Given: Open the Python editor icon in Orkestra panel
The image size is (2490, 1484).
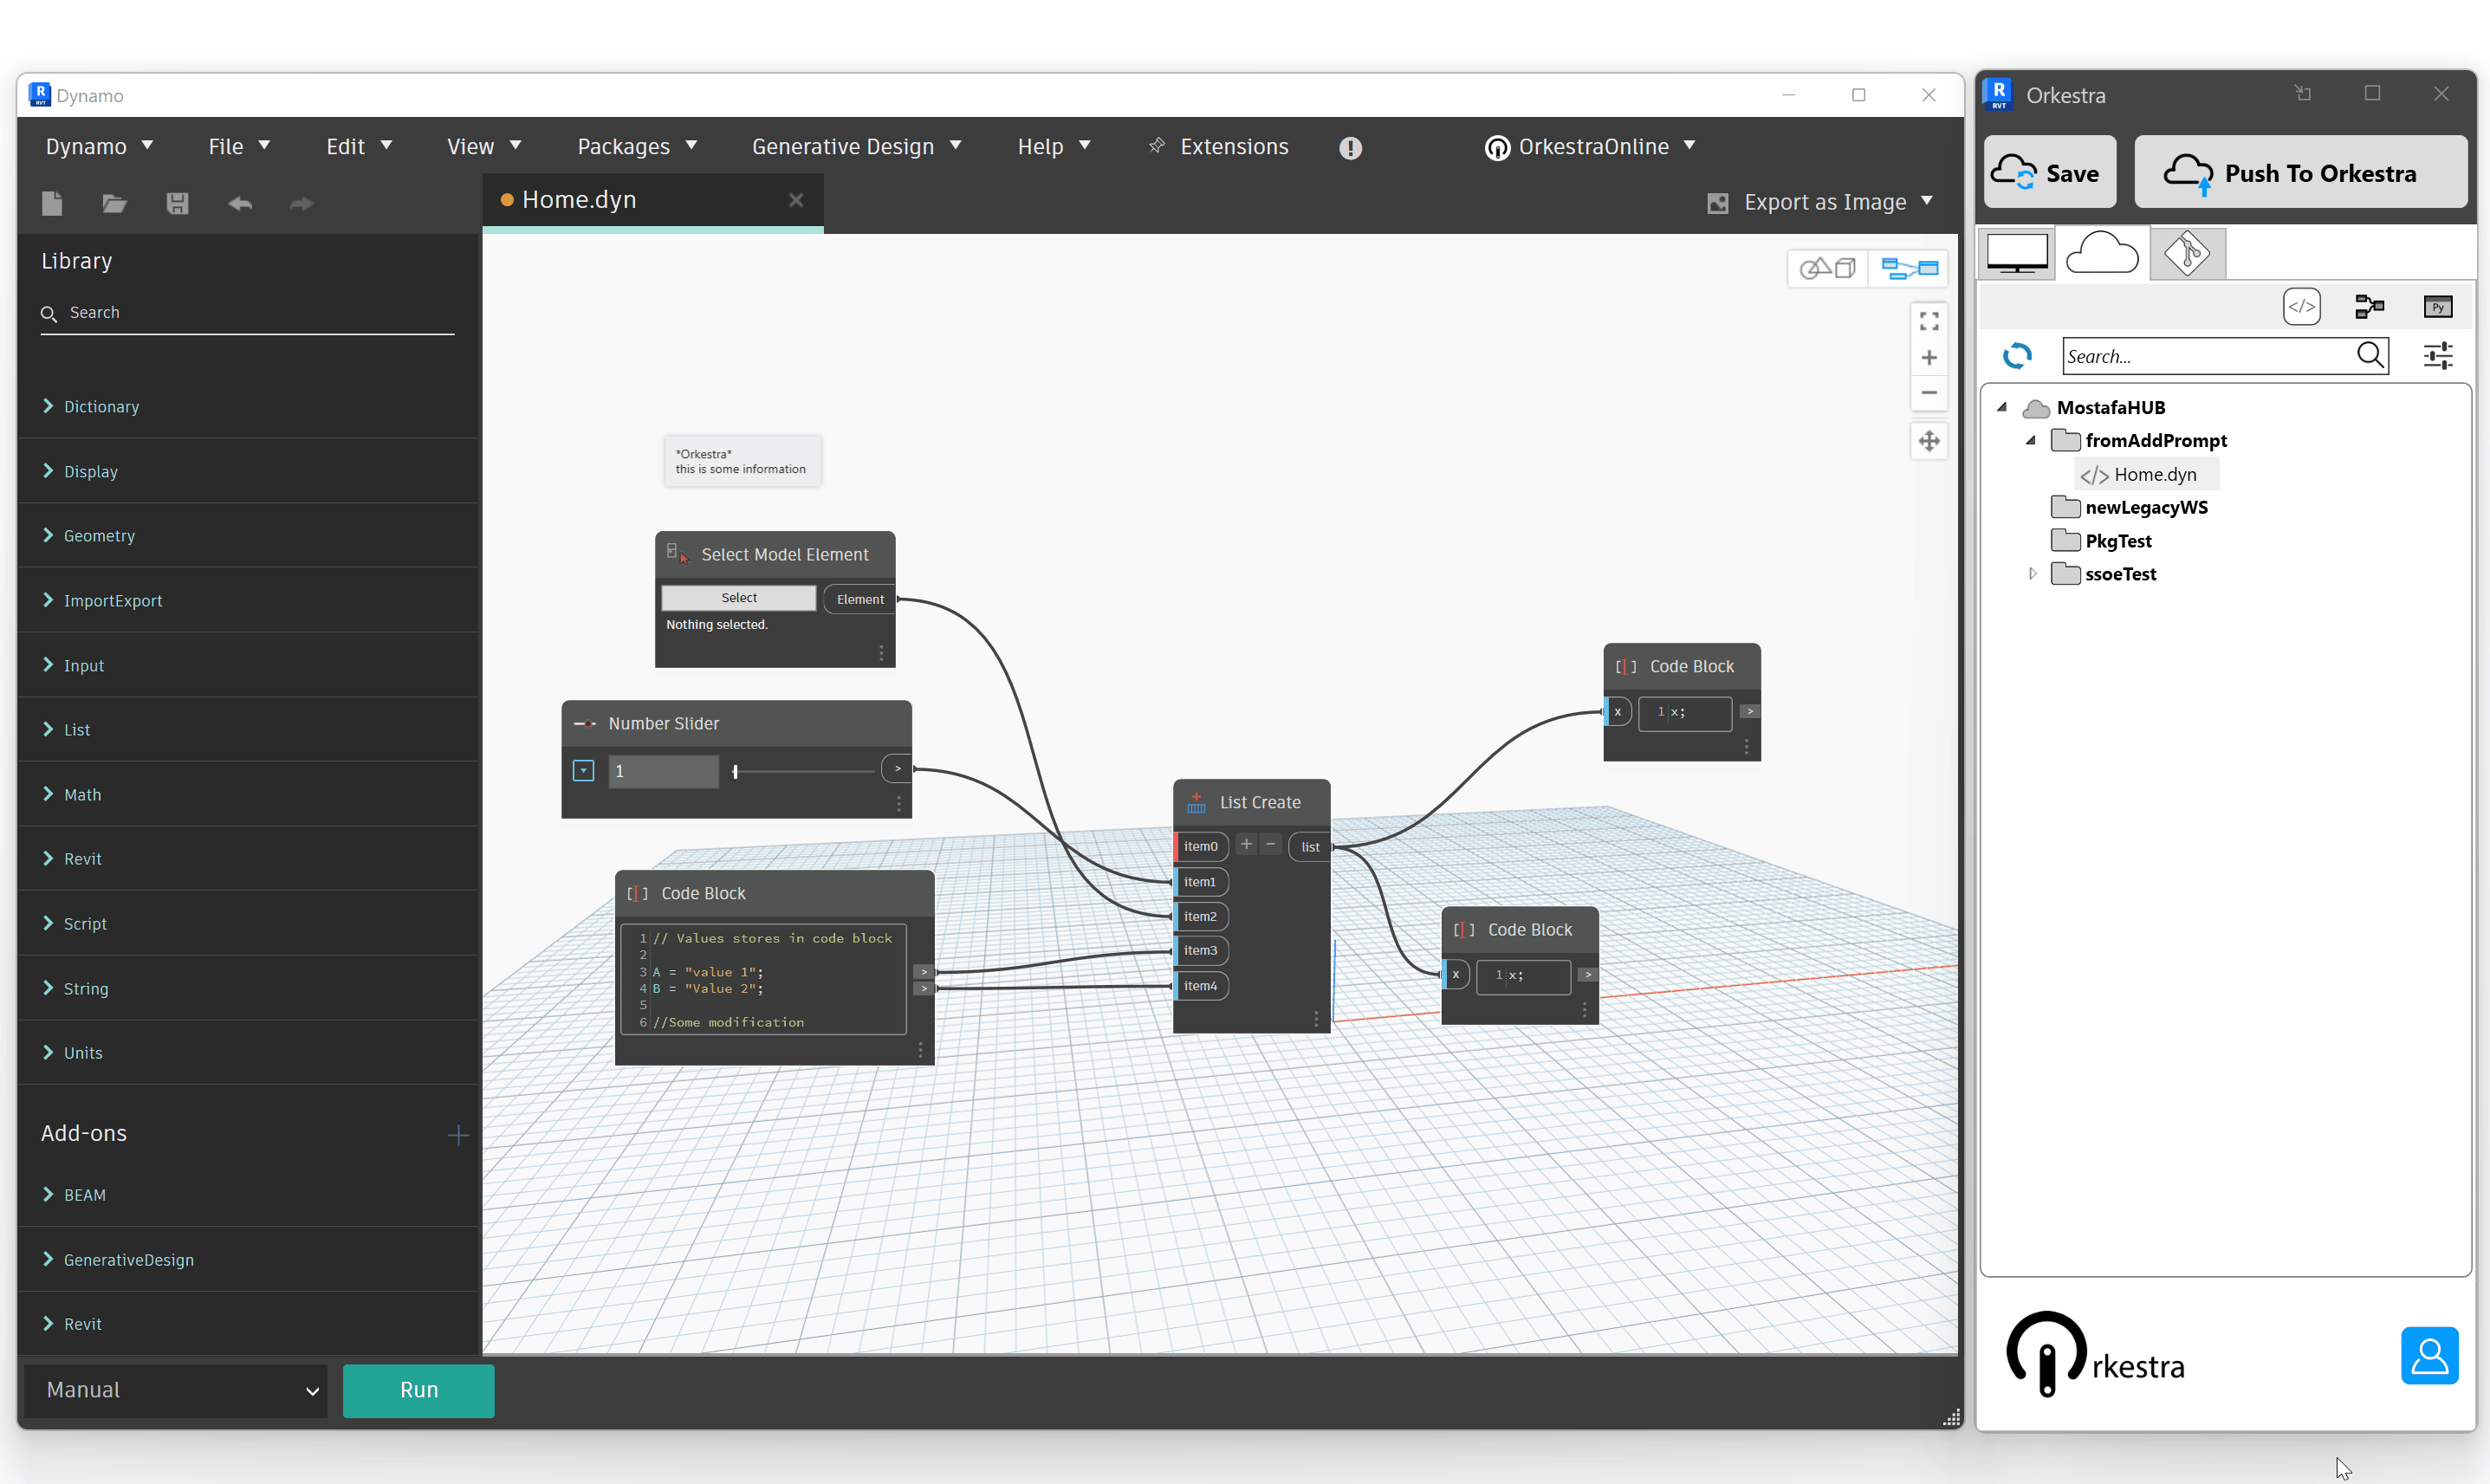Looking at the screenshot, I should coord(2438,306).
